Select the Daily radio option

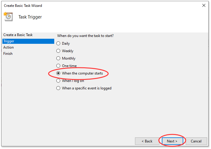(58, 44)
